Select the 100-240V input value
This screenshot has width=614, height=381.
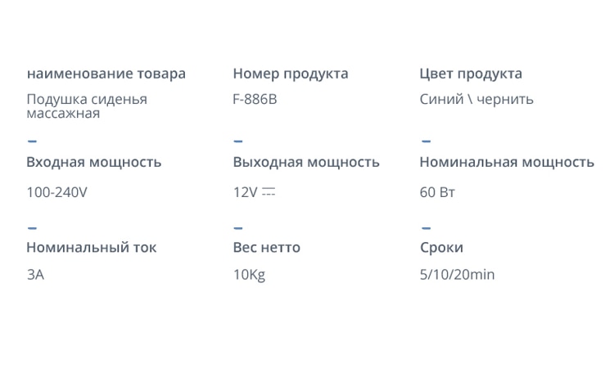56,193
